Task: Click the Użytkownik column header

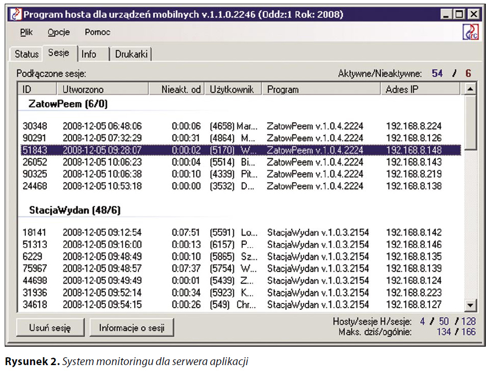Action: (x=232, y=89)
